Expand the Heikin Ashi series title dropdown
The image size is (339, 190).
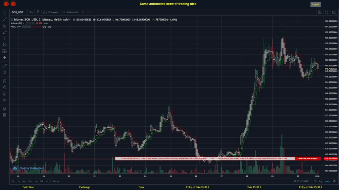(70, 19)
